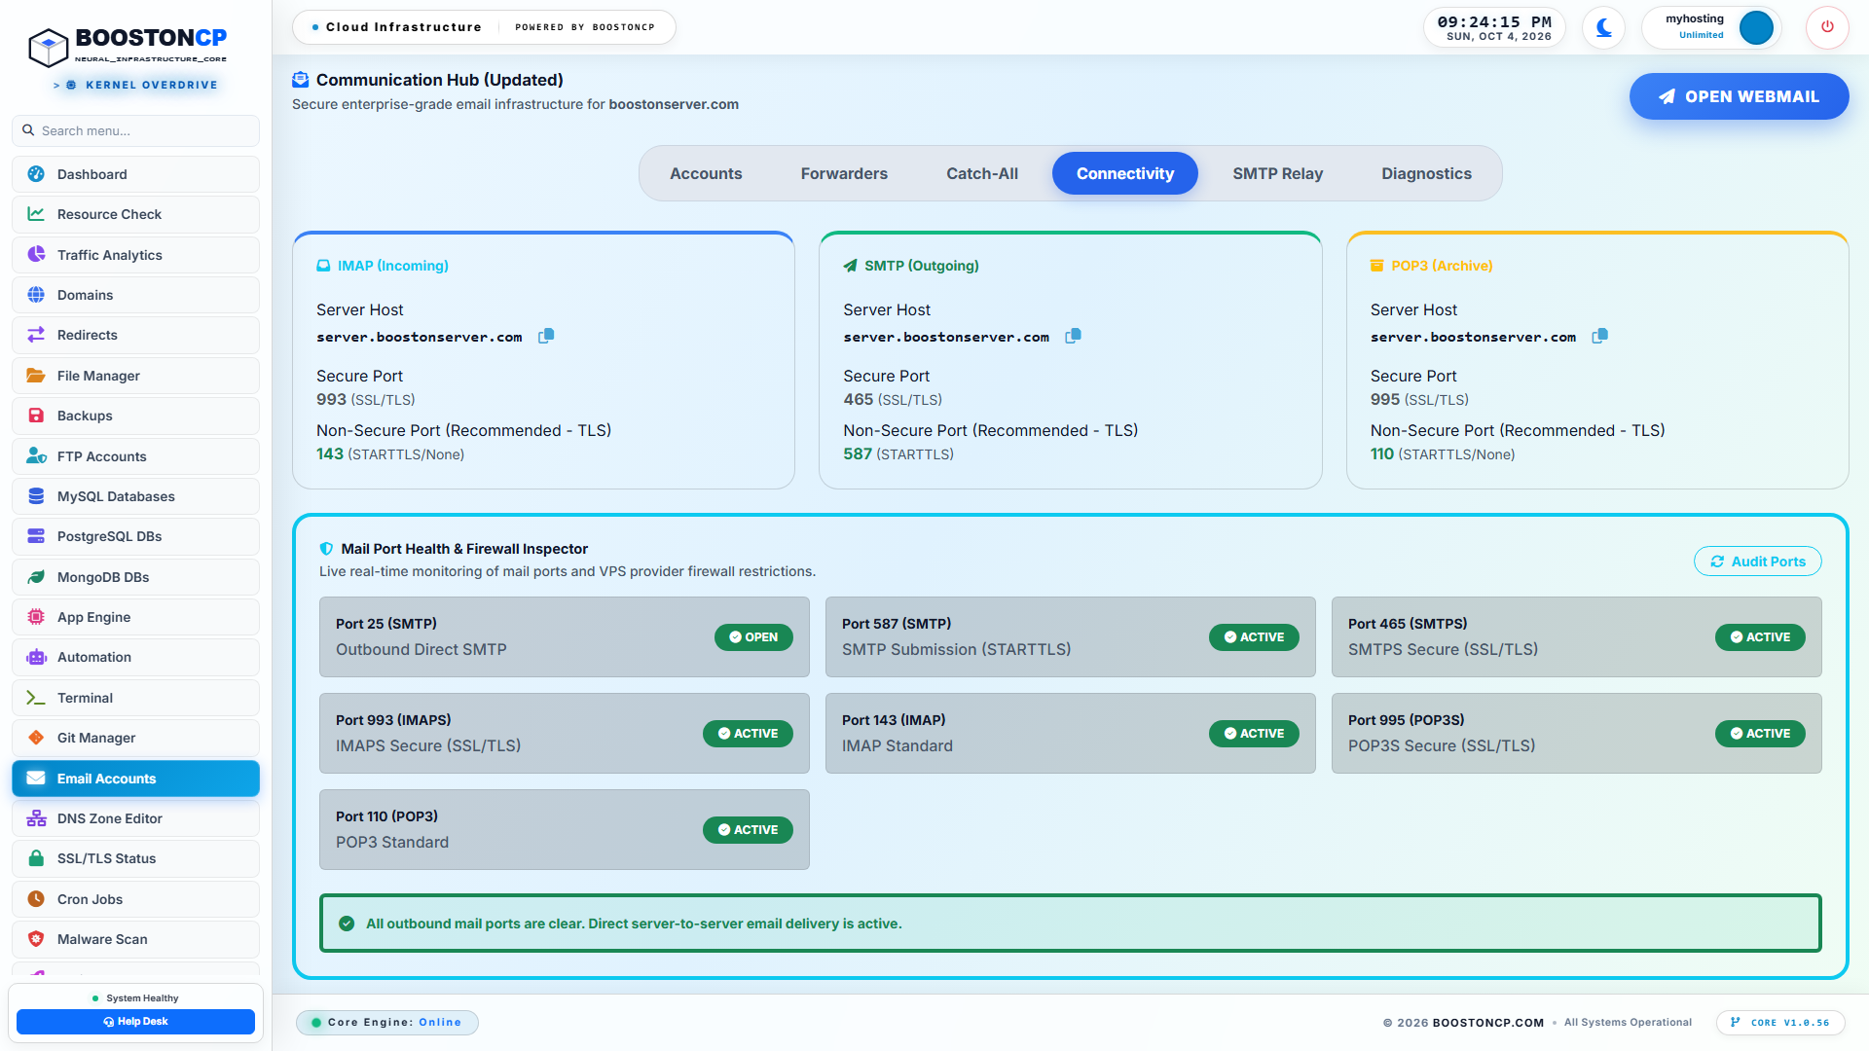Click the DNS Zone Editor network icon
The image size is (1869, 1051).
click(36, 818)
